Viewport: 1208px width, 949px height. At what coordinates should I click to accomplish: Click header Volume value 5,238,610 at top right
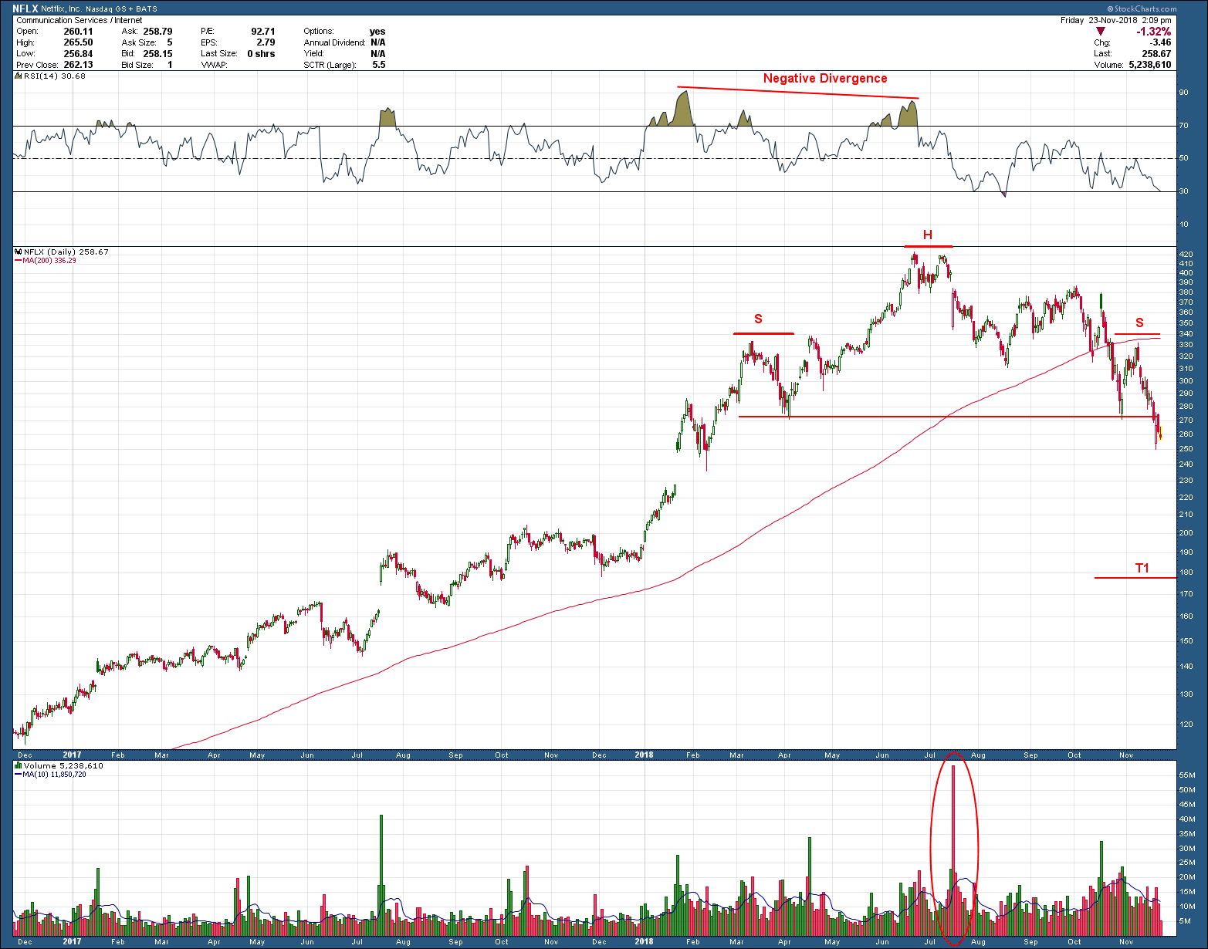pos(1150,65)
